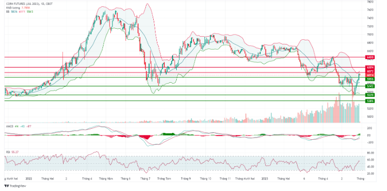Click the 7200 value on price axis

tap(370, 27)
